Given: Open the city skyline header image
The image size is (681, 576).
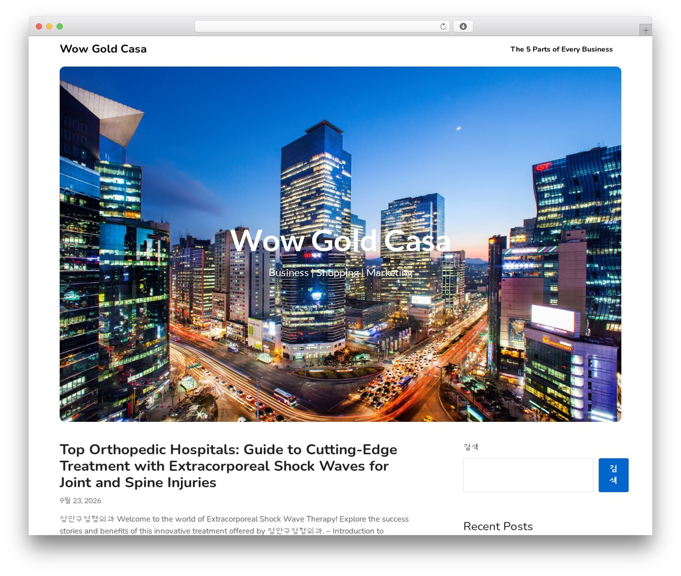Looking at the screenshot, I should (x=340, y=244).
